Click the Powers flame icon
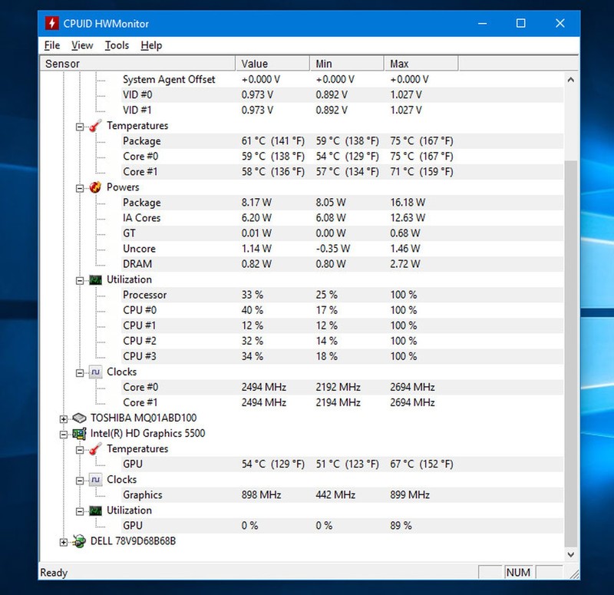 [x=95, y=187]
